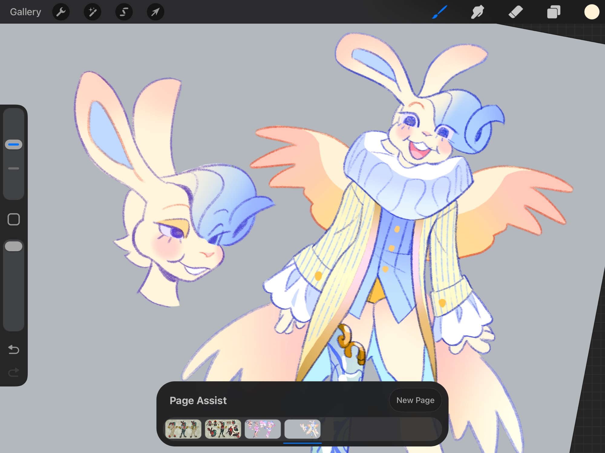Return to the Gallery
Image resolution: width=605 pixels, height=453 pixels.
point(25,12)
